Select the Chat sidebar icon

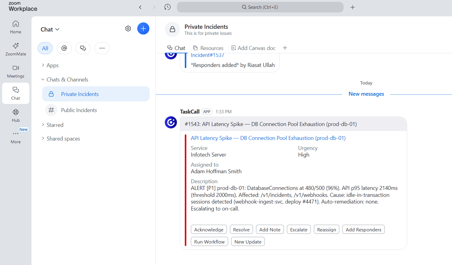[16, 93]
